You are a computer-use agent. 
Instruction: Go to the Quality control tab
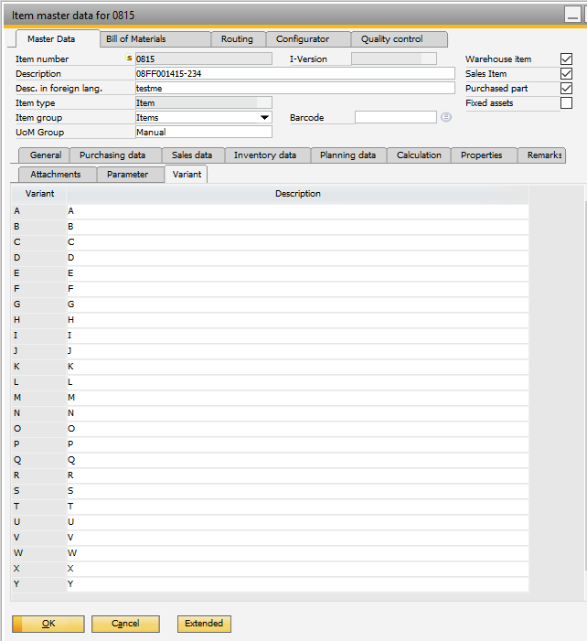(x=391, y=39)
